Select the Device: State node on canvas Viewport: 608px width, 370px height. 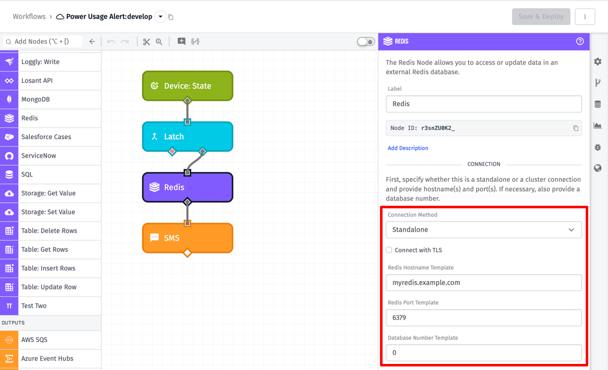coord(187,86)
